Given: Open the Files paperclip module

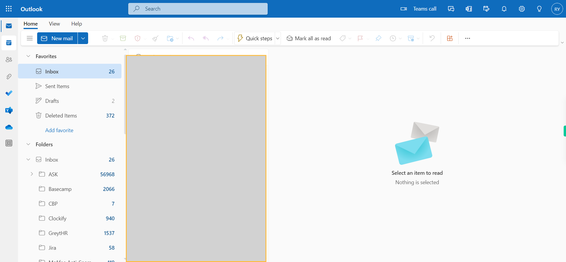Looking at the screenshot, I should pos(9,77).
